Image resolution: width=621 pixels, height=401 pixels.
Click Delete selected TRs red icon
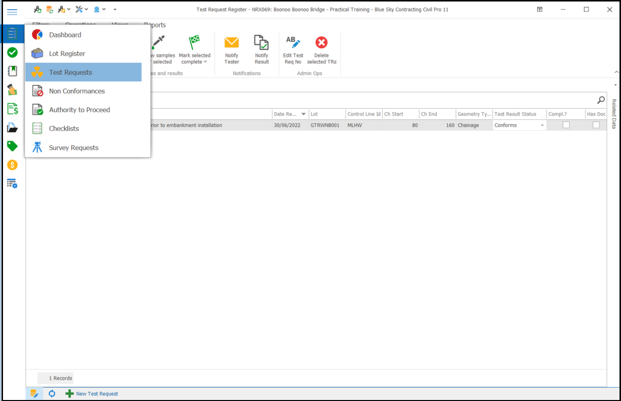tap(321, 43)
